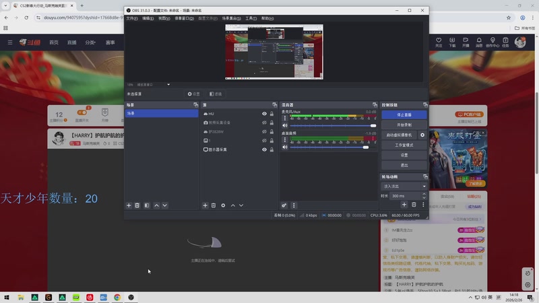Select the 场景 item in the scenes list

(162, 113)
